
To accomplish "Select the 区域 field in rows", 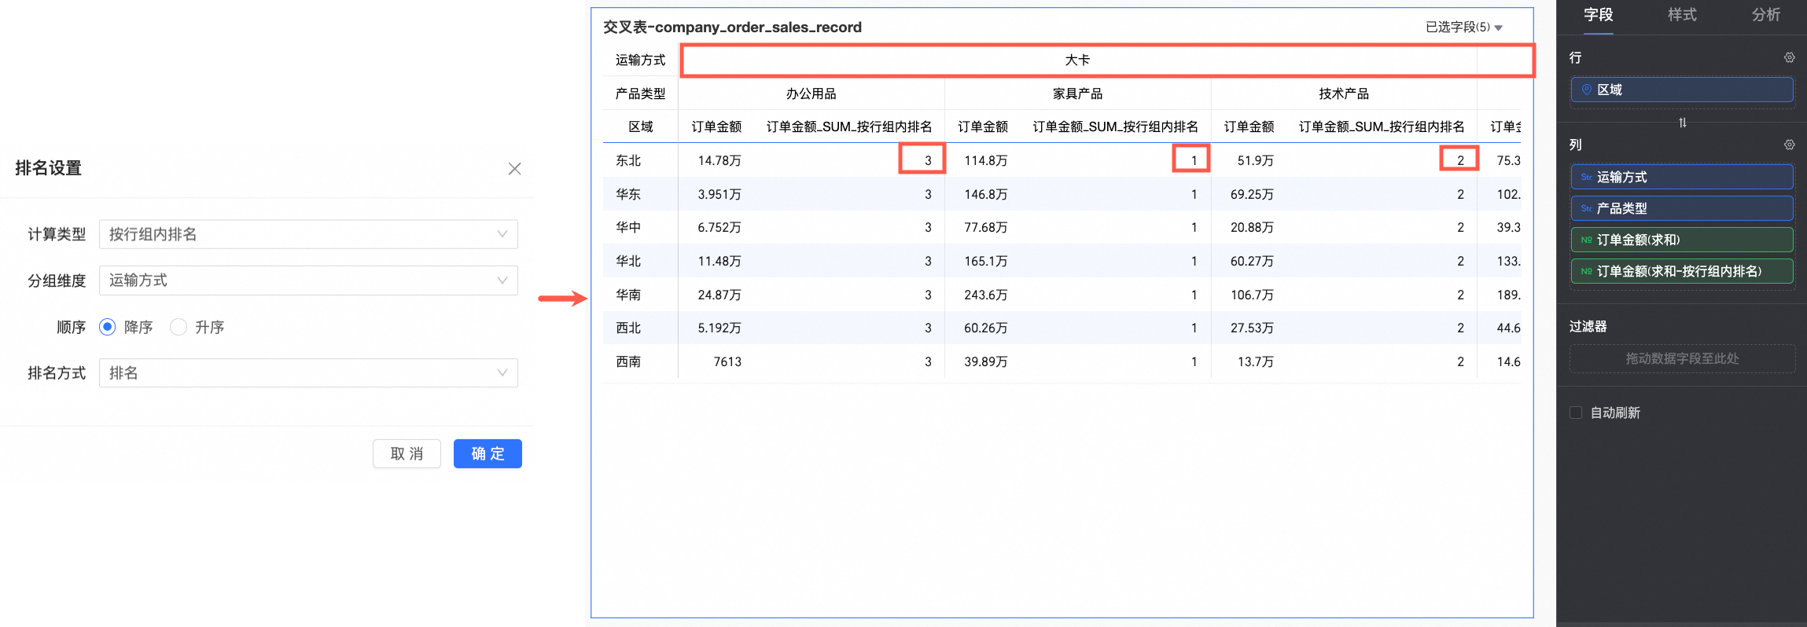I will point(1682,90).
